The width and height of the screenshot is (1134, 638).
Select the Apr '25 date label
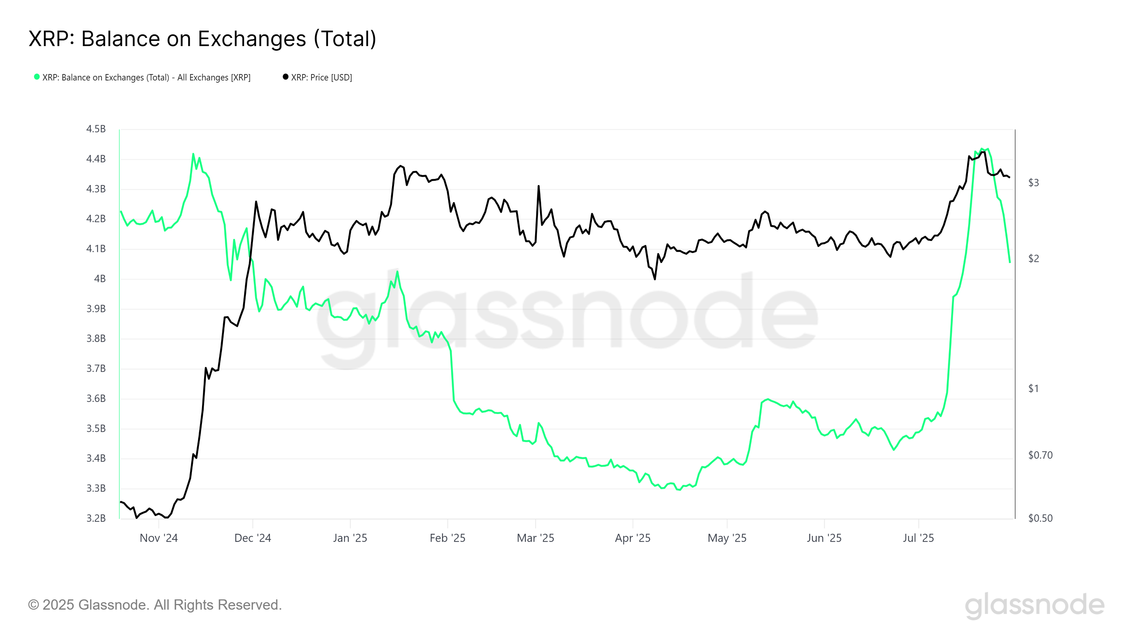[633, 538]
